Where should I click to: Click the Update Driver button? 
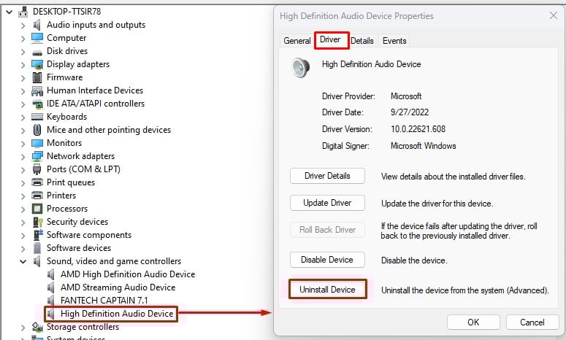click(x=328, y=203)
